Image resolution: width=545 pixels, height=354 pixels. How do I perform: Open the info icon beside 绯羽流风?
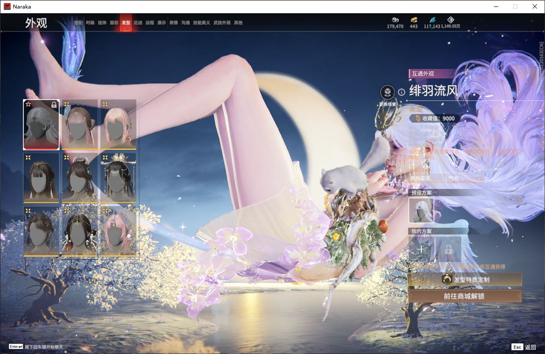pyautogui.click(x=401, y=92)
